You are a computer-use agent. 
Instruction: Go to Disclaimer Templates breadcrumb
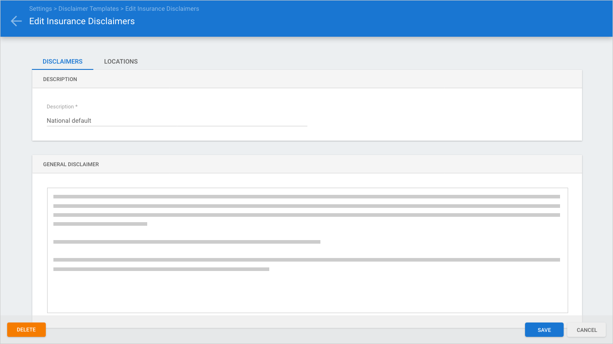coord(88,9)
